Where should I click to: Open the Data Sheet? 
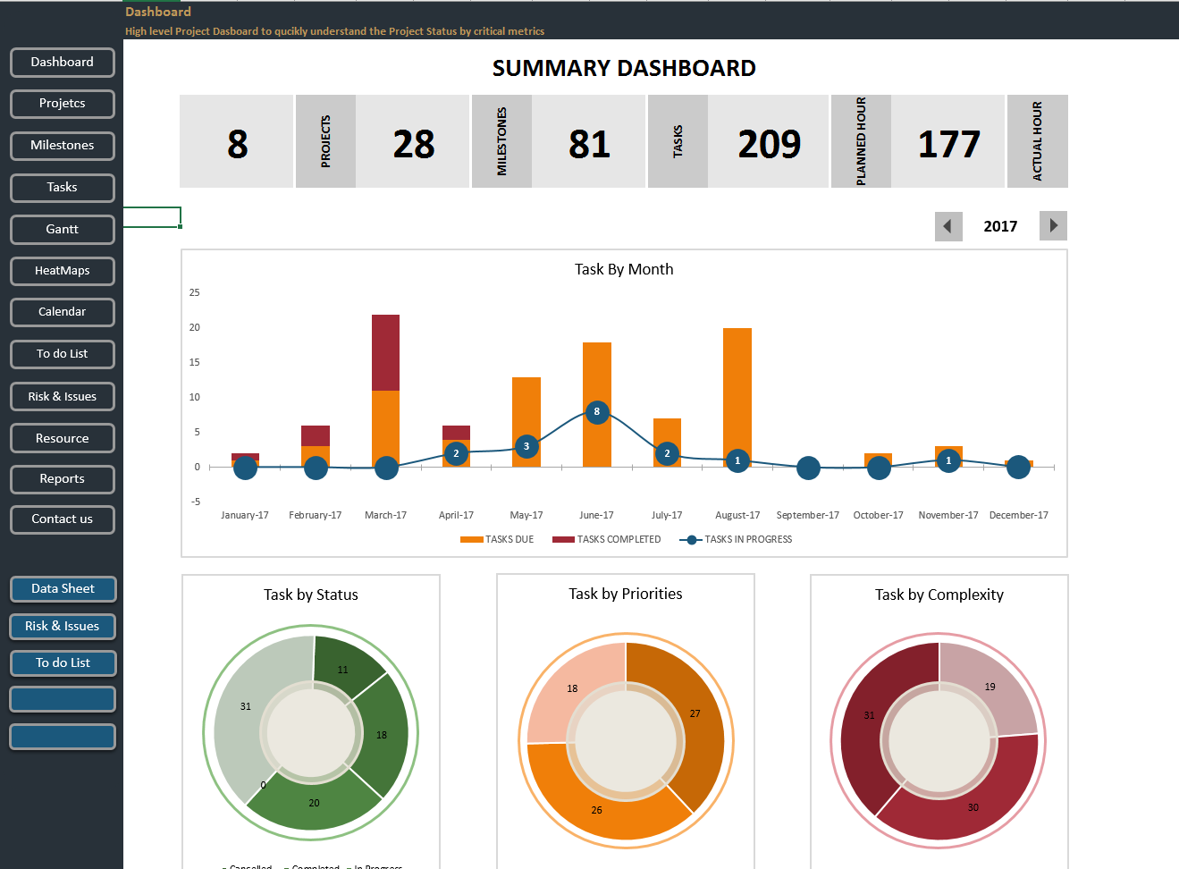[x=62, y=588]
